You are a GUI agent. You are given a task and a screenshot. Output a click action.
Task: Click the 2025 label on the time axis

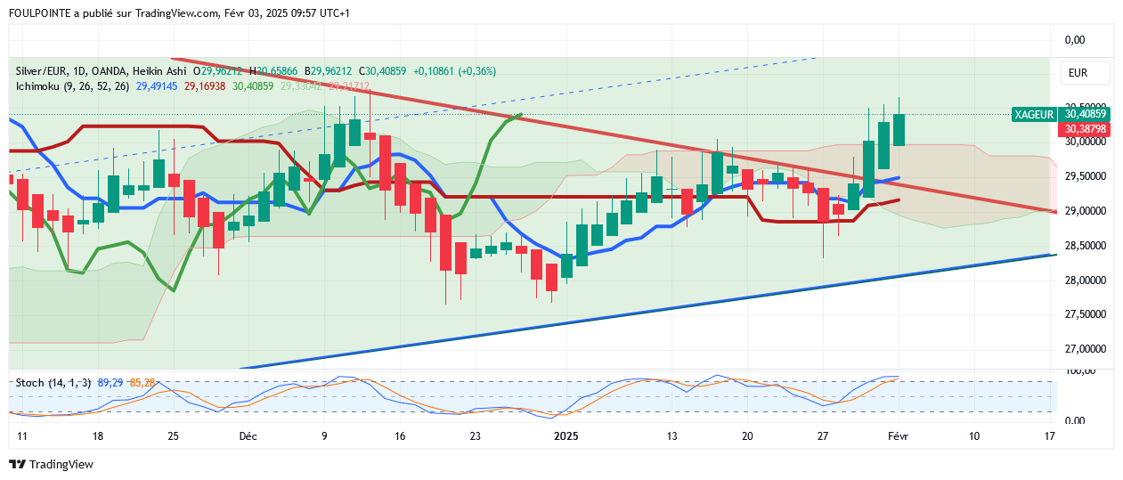point(566,436)
